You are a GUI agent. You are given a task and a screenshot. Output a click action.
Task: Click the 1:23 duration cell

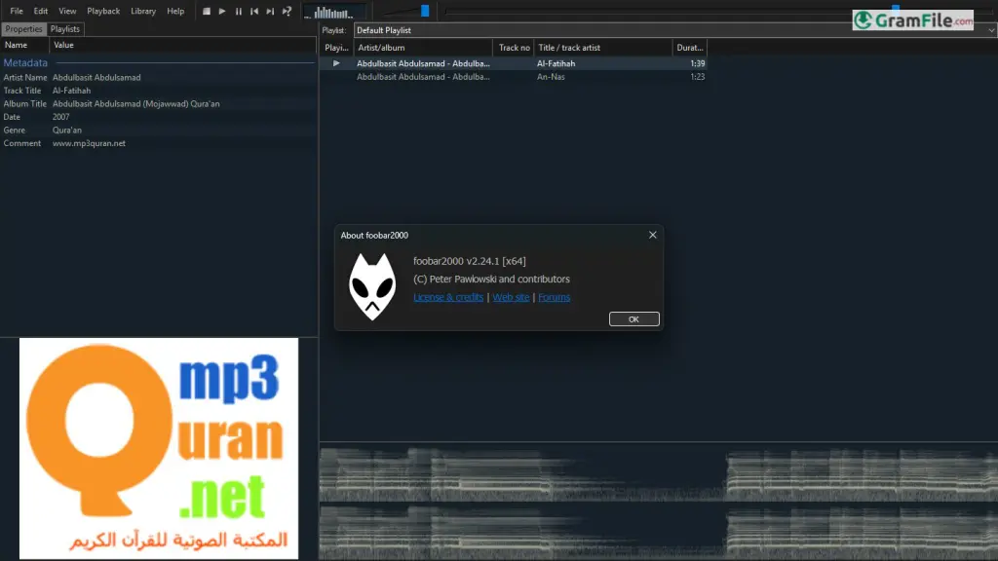pyautogui.click(x=698, y=77)
